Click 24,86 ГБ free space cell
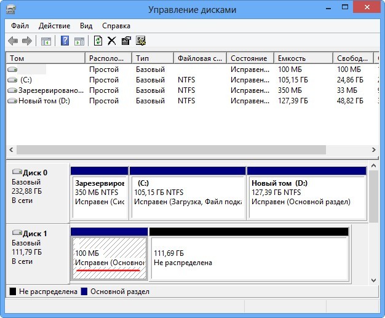 [x=350, y=80]
